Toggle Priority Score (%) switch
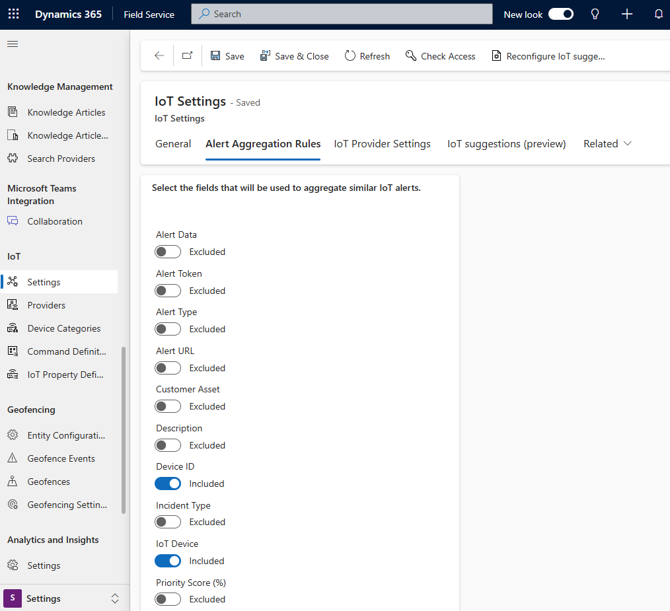 tap(168, 600)
